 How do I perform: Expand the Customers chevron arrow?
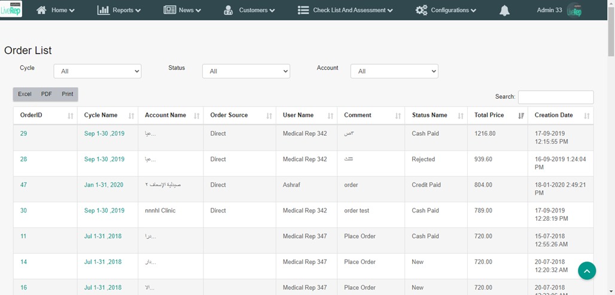click(x=272, y=11)
